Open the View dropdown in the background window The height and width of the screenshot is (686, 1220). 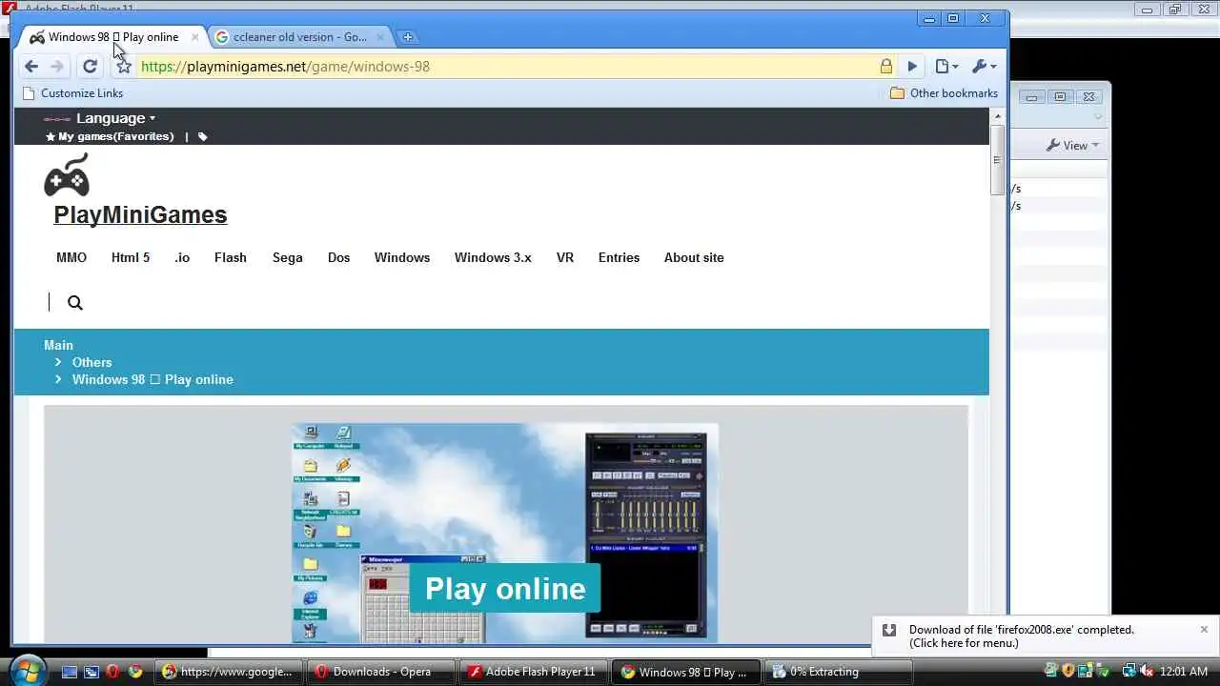[x=1072, y=145]
